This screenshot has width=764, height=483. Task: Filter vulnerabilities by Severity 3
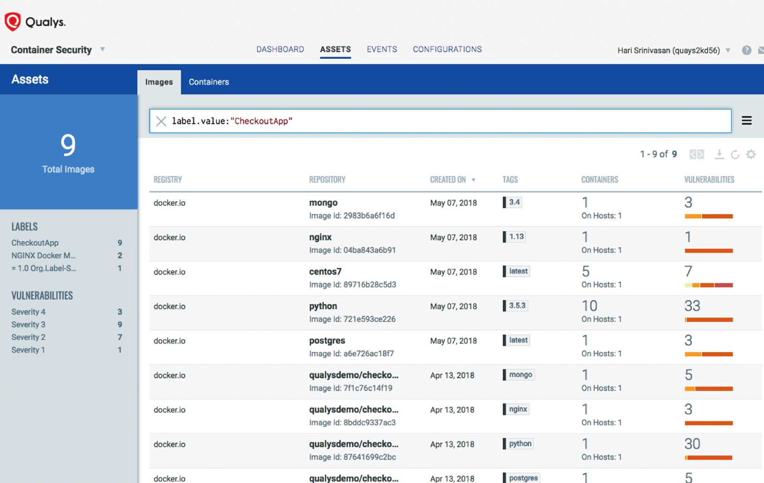[x=29, y=325]
